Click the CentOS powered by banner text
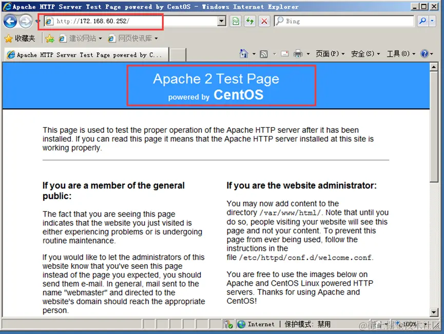 [216, 95]
